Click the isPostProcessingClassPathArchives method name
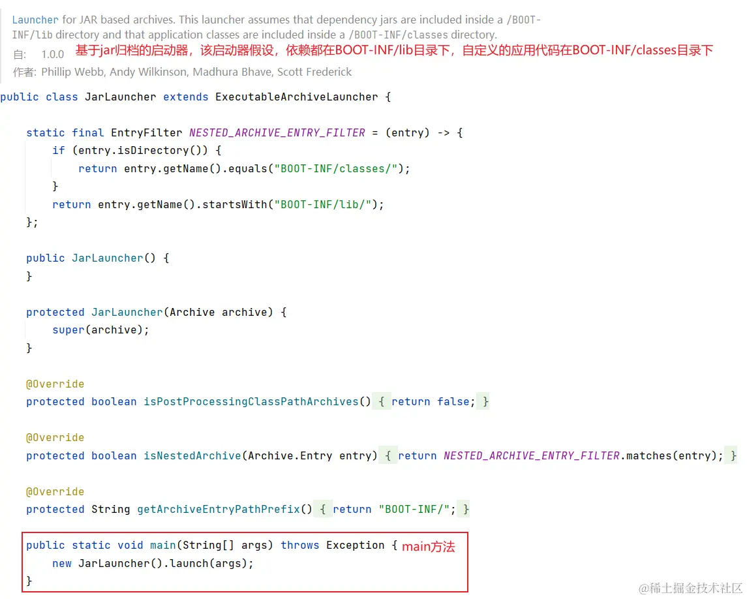The height and width of the screenshot is (599, 747). coord(251,402)
